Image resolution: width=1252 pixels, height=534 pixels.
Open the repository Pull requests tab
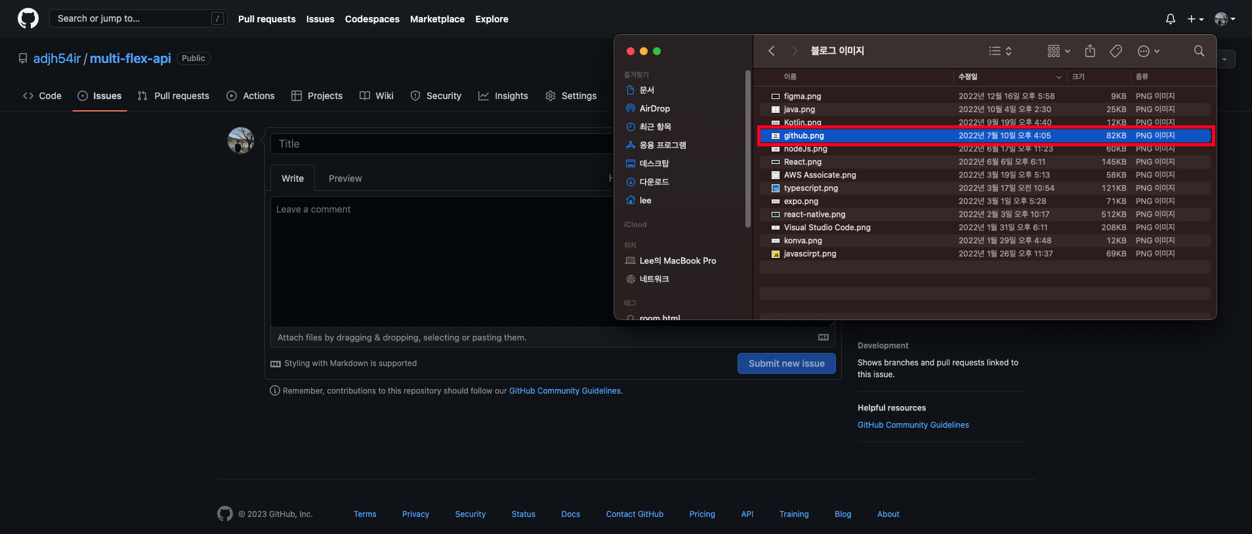(173, 96)
